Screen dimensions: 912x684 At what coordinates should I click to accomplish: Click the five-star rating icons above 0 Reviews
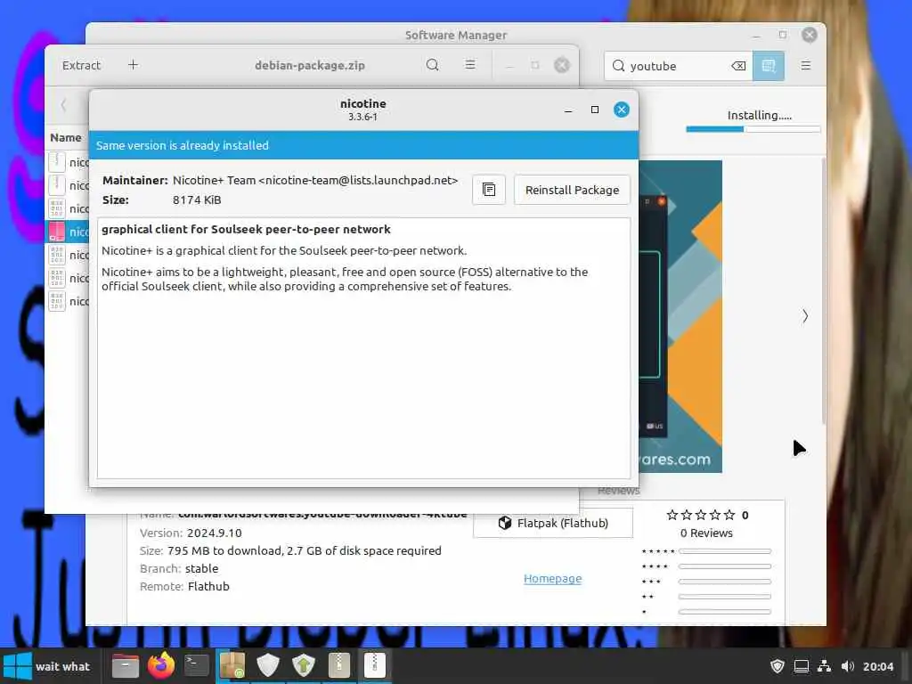pyautogui.click(x=701, y=515)
